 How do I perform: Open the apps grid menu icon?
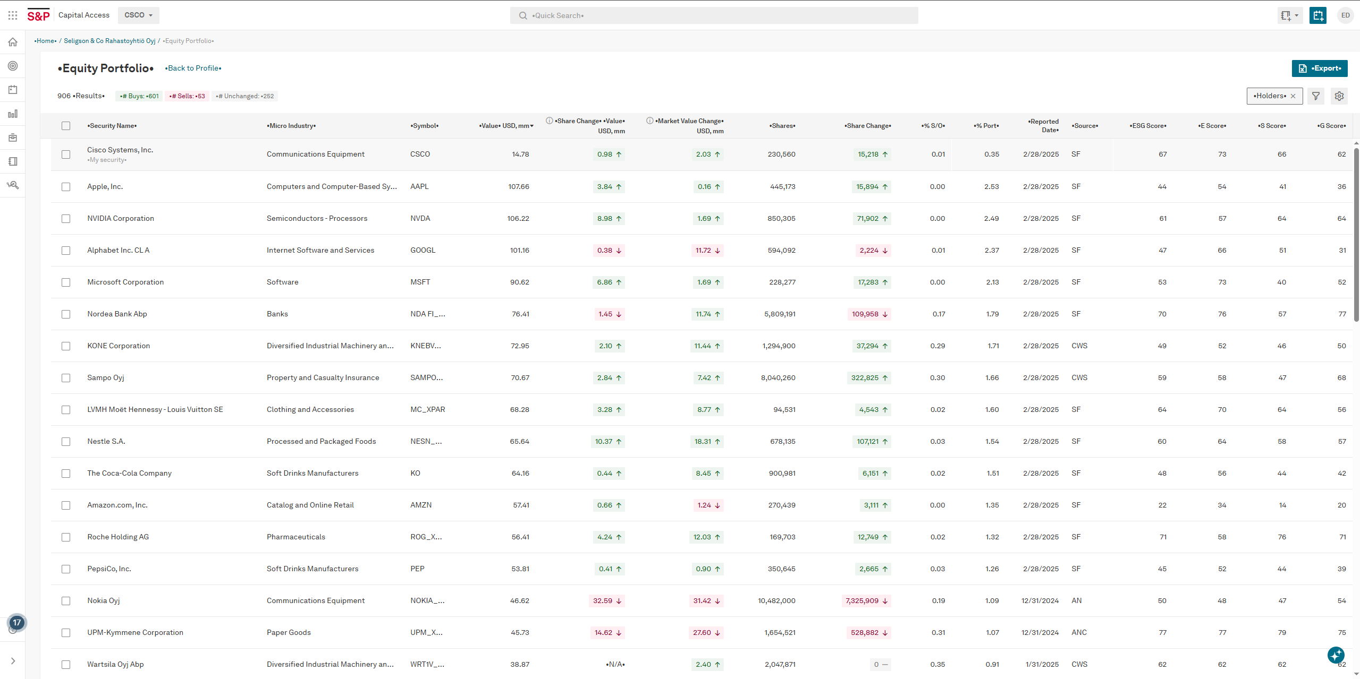(x=13, y=15)
